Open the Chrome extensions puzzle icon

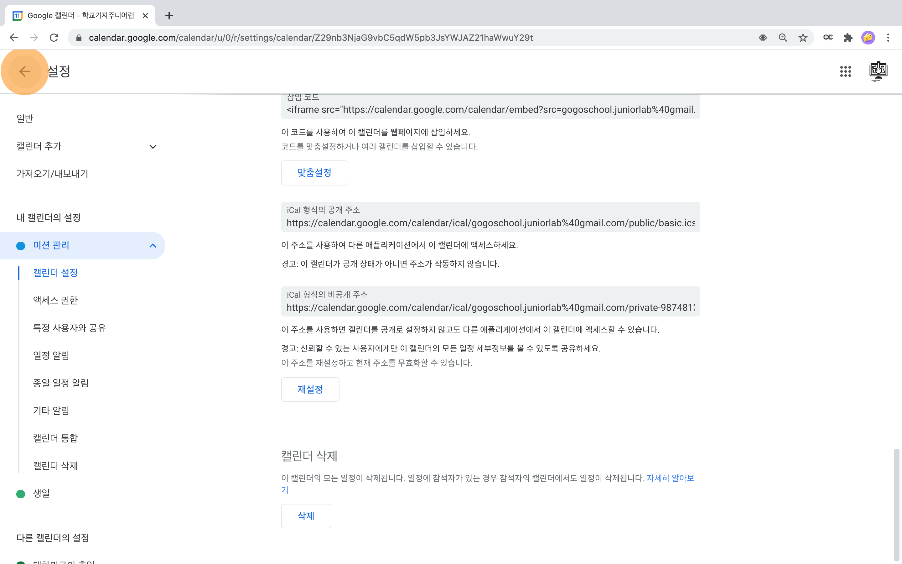tap(848, 38)
